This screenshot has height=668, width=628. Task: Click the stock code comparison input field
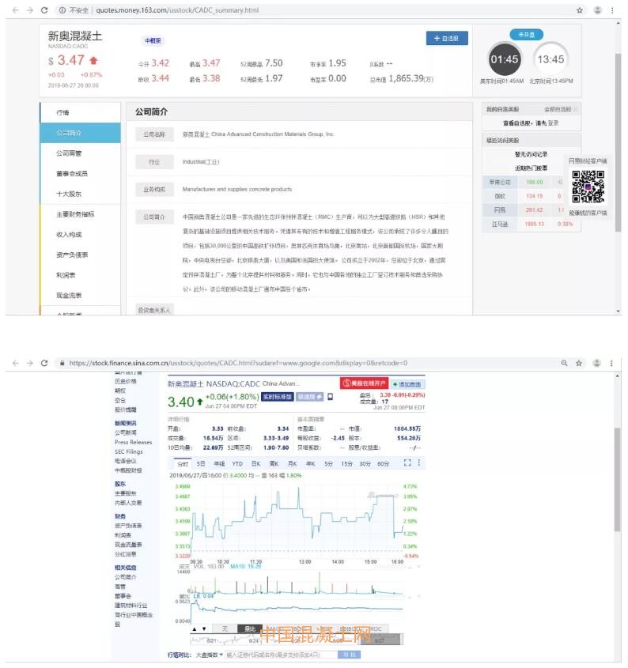coord(282,655)
